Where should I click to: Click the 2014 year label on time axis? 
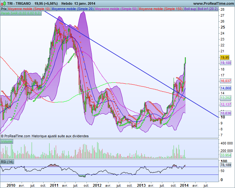[184, 185]
